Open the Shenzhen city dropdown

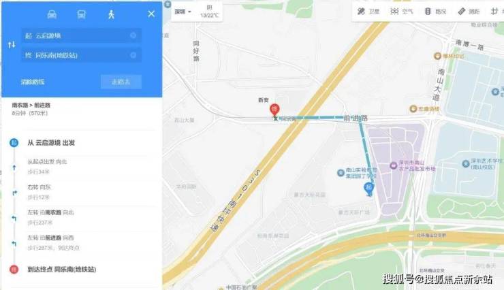coord(183,12)
